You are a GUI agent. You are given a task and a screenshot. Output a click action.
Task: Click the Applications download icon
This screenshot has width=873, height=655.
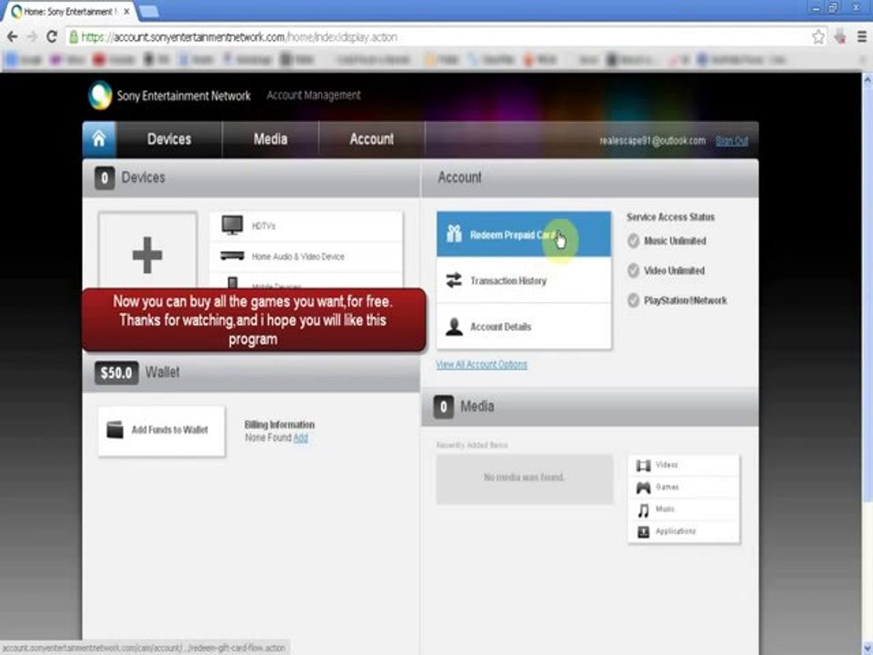click(x=643, y=532)
